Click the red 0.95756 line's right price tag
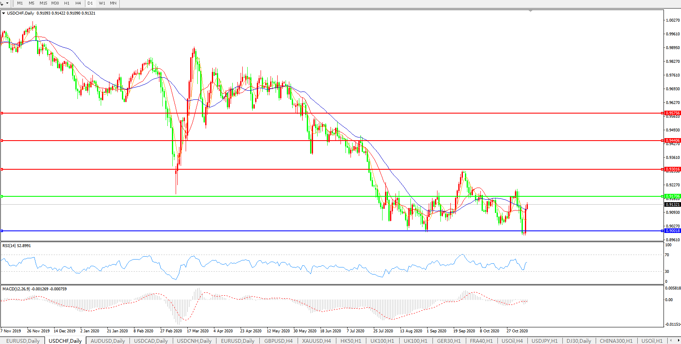 [672, 113]
